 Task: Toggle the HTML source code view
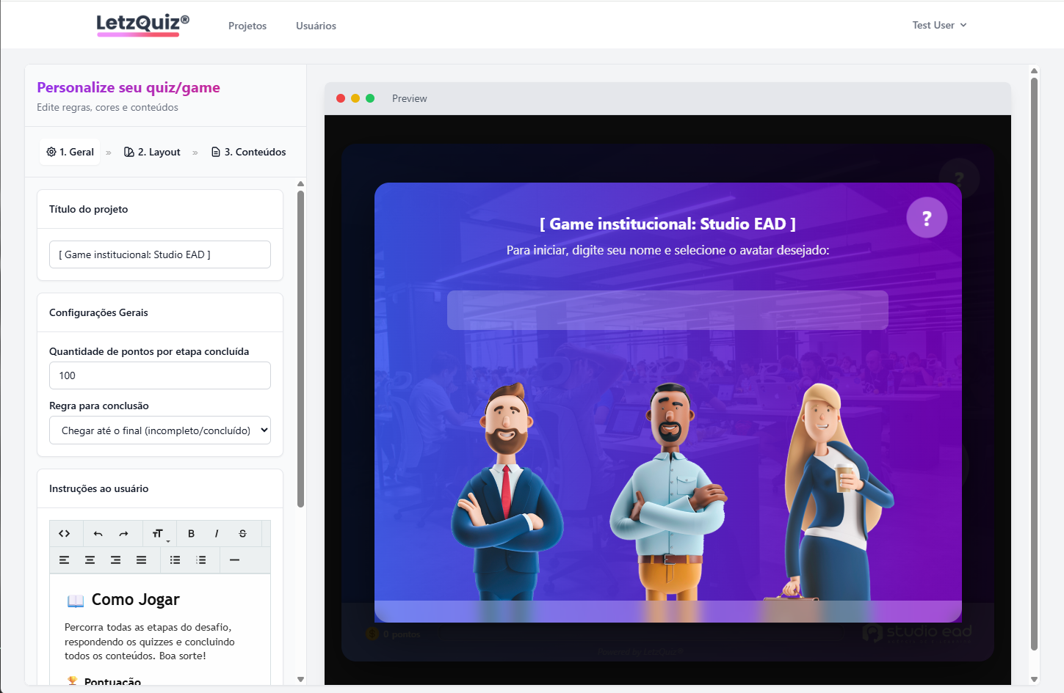pyautogui.click(x=65, y=534)
